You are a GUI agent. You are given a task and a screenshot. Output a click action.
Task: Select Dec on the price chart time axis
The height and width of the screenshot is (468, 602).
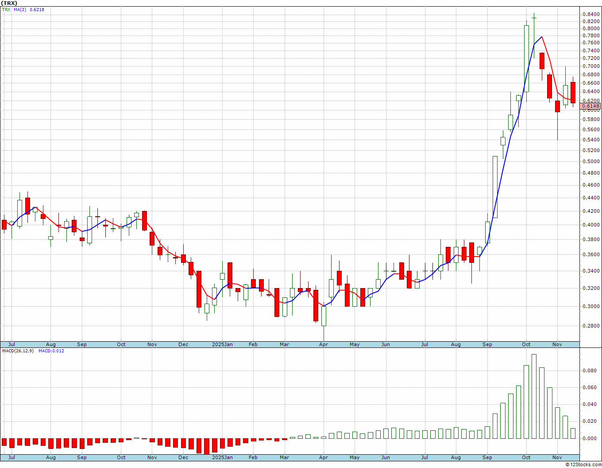click(x=183, y=344)
